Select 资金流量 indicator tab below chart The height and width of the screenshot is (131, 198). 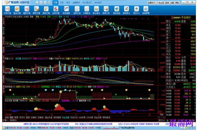(x=66, y=118)
